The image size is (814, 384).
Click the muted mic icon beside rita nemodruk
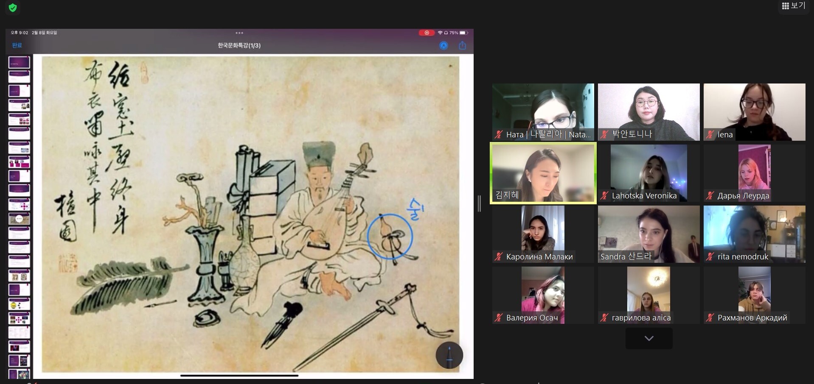tap(710, 257)
